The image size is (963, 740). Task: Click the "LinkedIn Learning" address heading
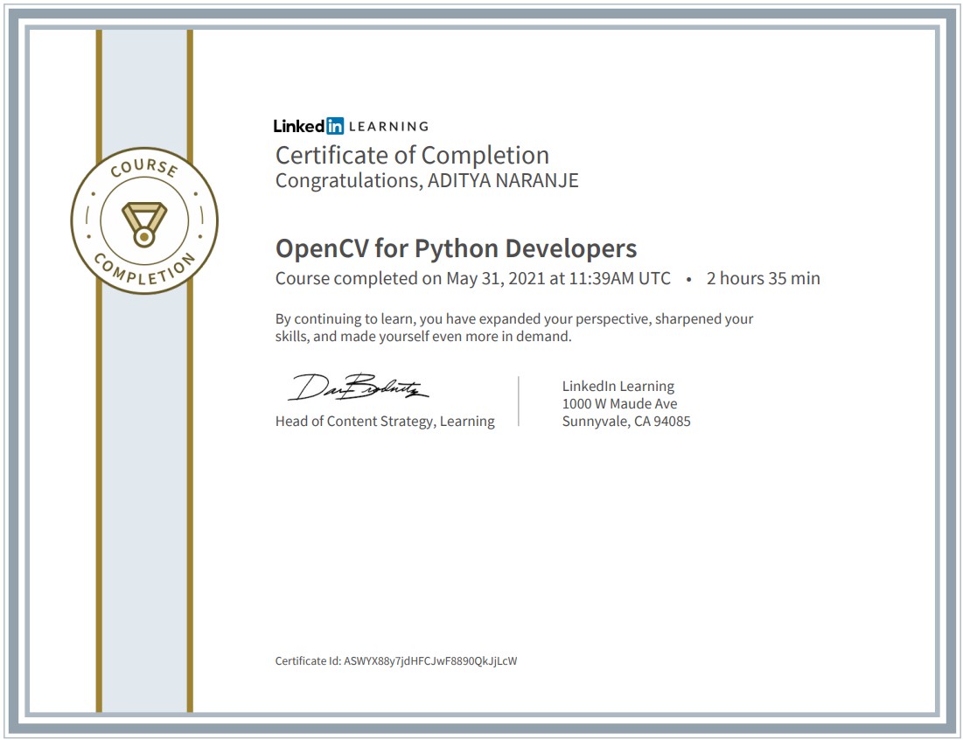[x=618, y=386]
